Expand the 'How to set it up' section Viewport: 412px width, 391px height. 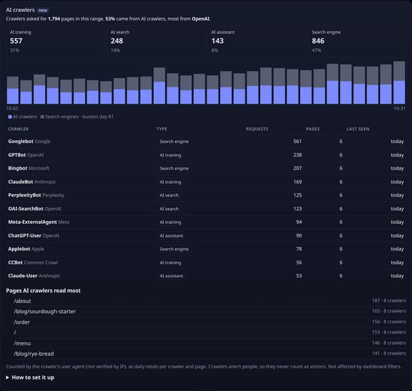click(x=30, y=377)
